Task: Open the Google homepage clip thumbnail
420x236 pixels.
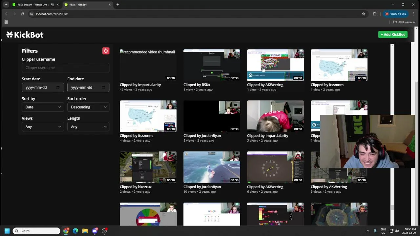Action: [212, 214]
